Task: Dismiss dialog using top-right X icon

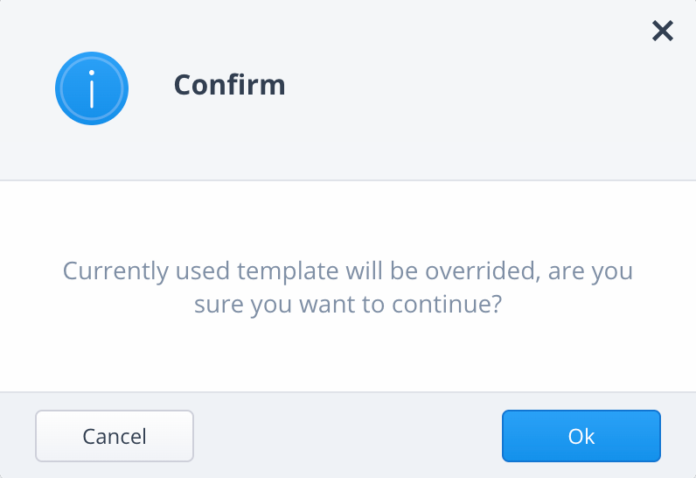Action: click(663, 32)
